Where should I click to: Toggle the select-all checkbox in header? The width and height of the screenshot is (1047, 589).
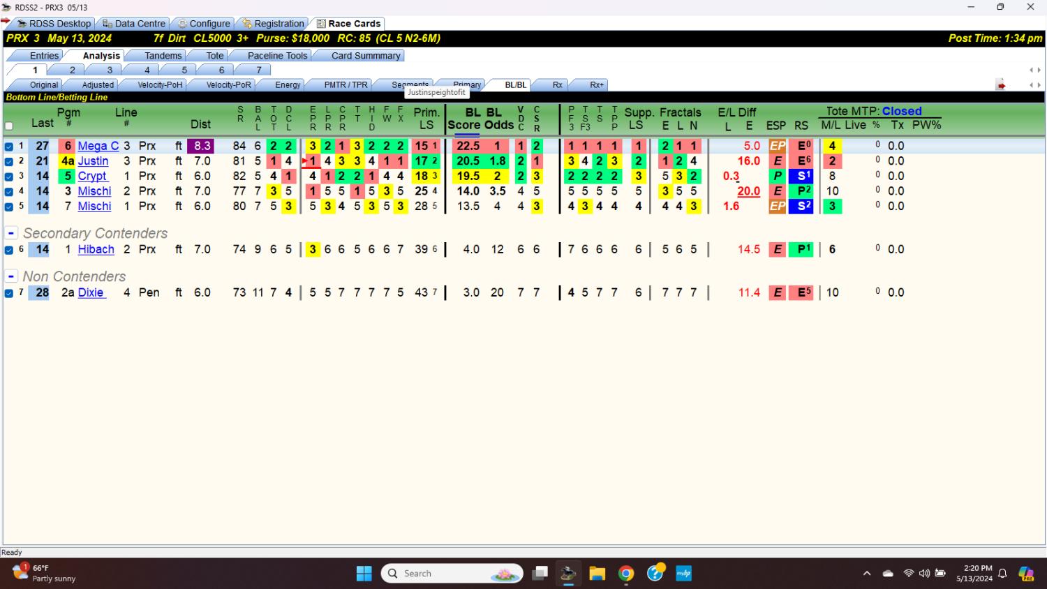point(9,126)
